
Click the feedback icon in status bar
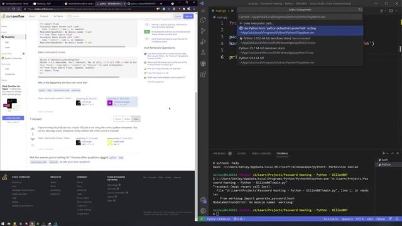coord(390,219)
